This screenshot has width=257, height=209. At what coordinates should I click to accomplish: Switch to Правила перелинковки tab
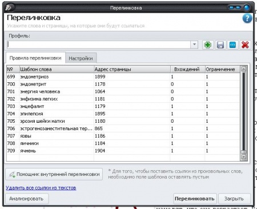(35, 58)
